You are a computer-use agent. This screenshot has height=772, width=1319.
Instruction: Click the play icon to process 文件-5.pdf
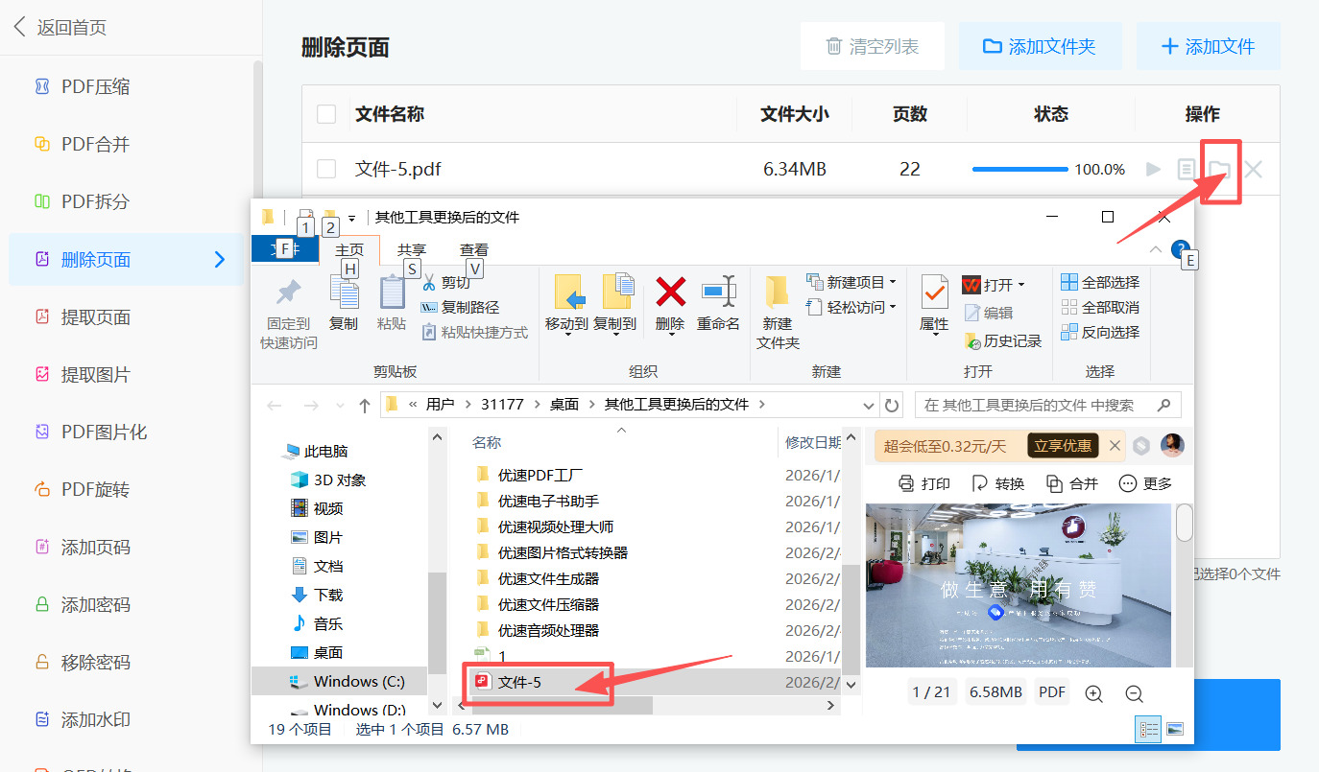click(1155, 168)
